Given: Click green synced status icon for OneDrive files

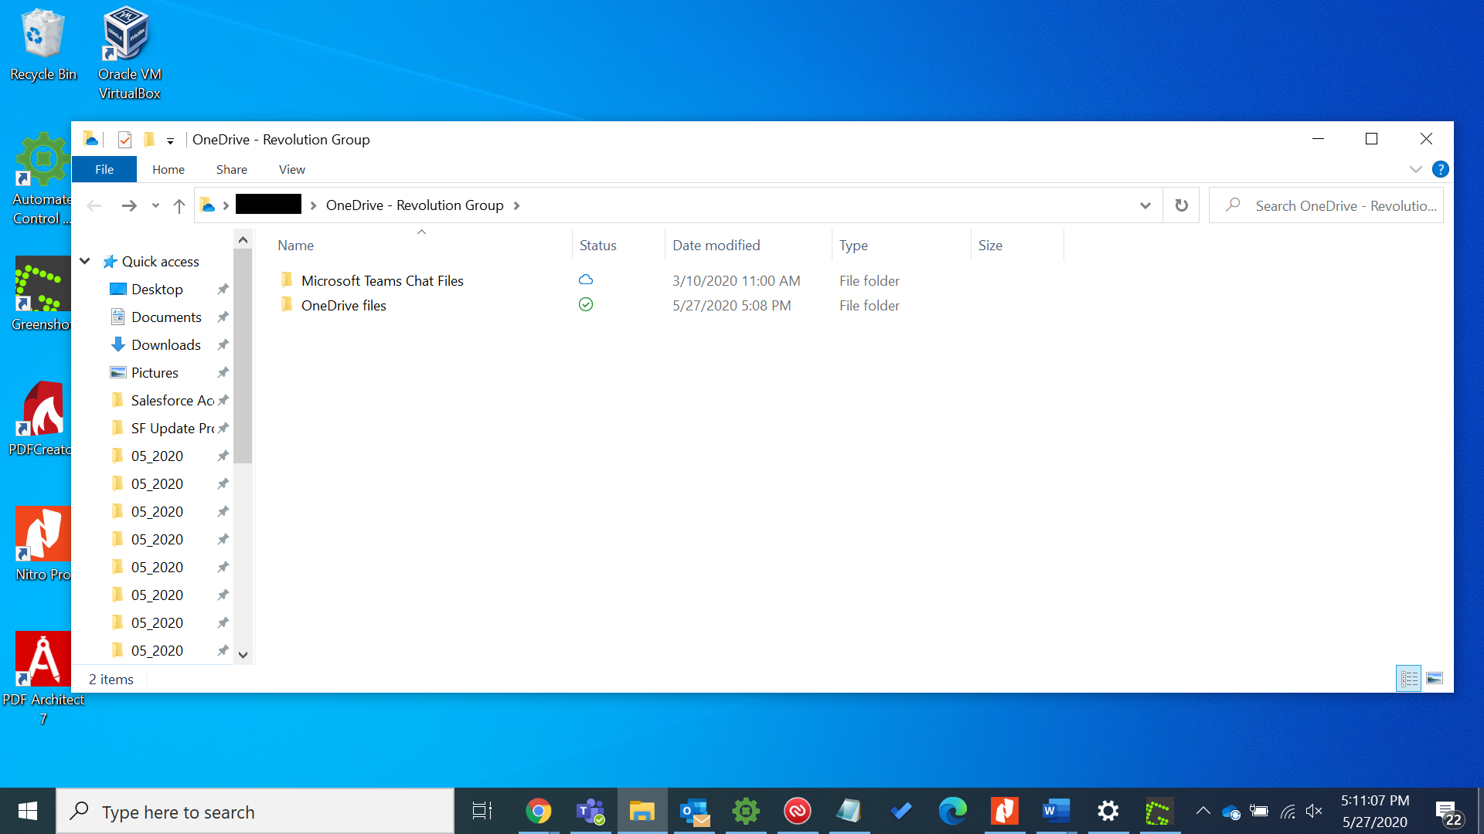Looking at the screenshot, I should click(x=586, y=304).
